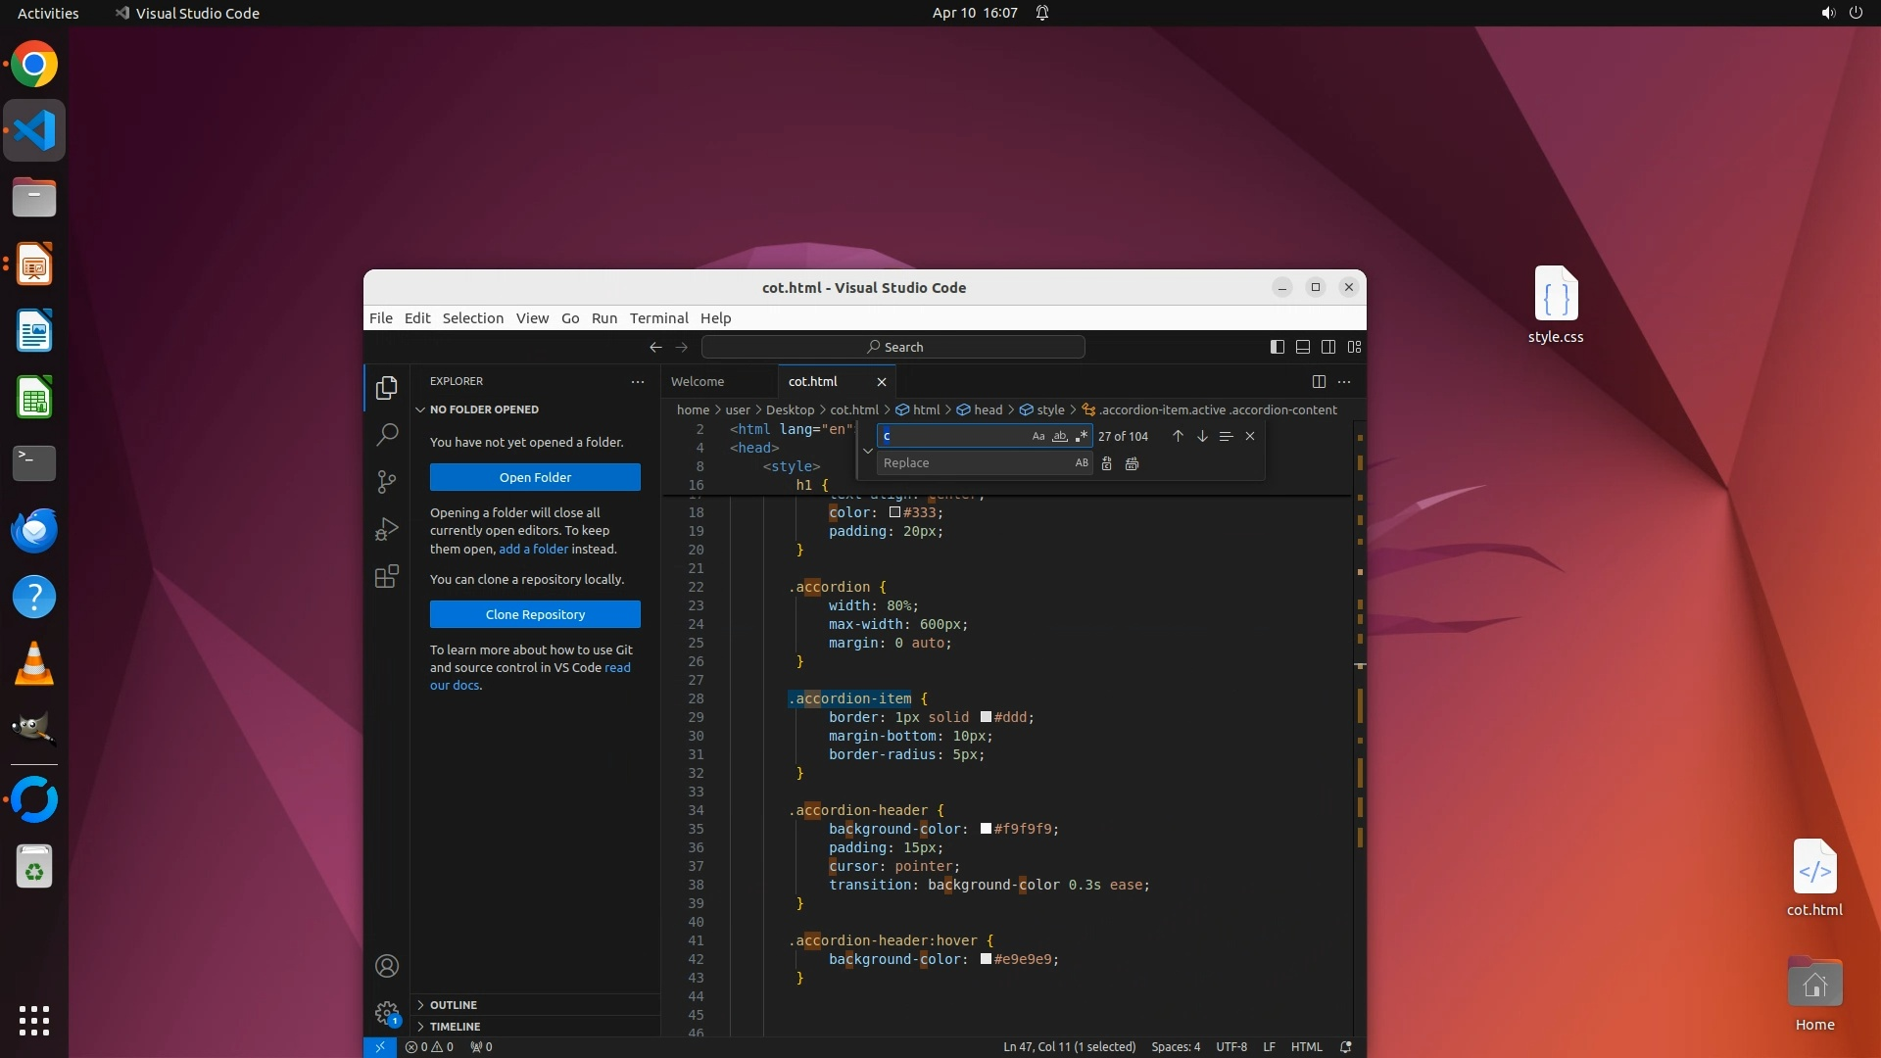Go to next match arrow
The width and height of the screenshot is (1881, 1058).
(x=1202, y=437)
